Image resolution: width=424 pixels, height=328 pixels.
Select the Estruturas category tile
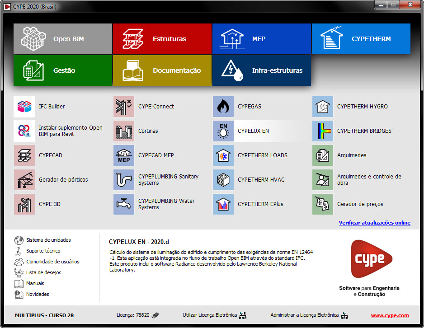tap(162, 39)
